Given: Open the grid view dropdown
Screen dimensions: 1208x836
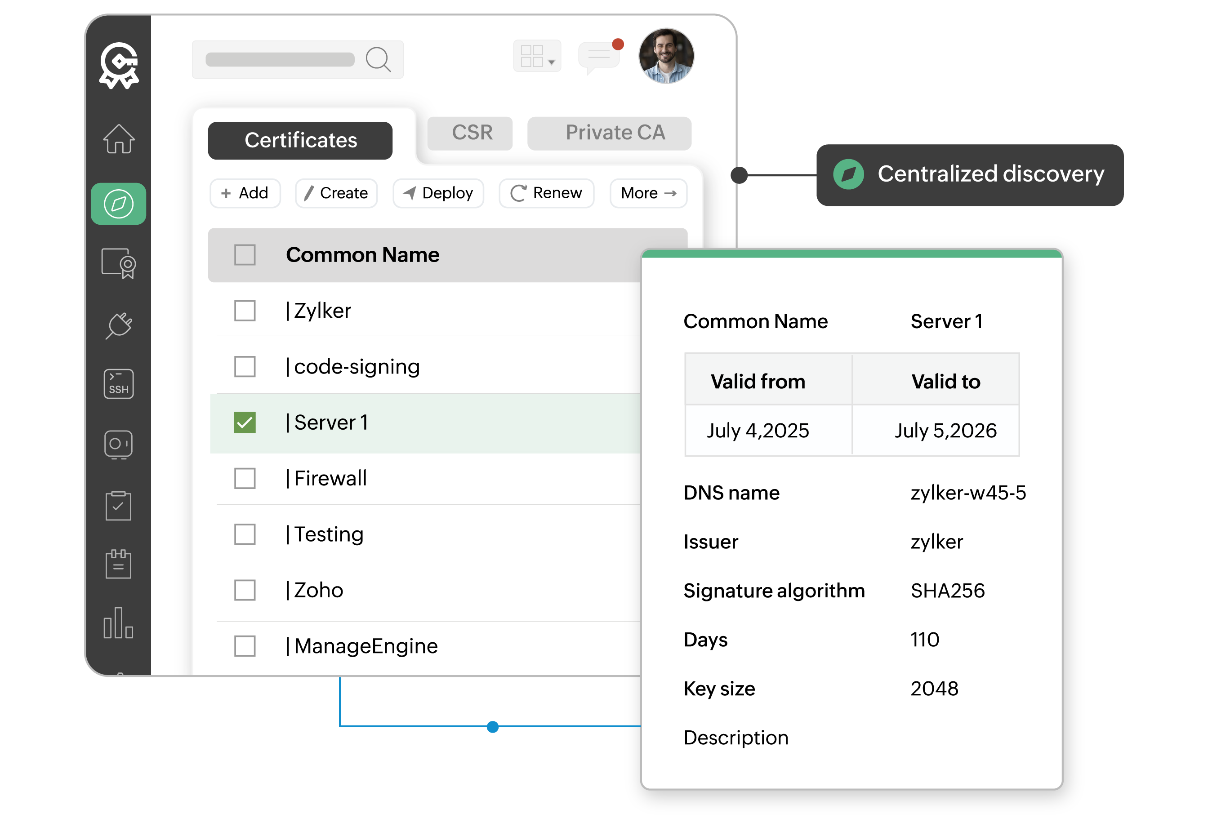Looking at the screenshot, I should pos(537,57).
